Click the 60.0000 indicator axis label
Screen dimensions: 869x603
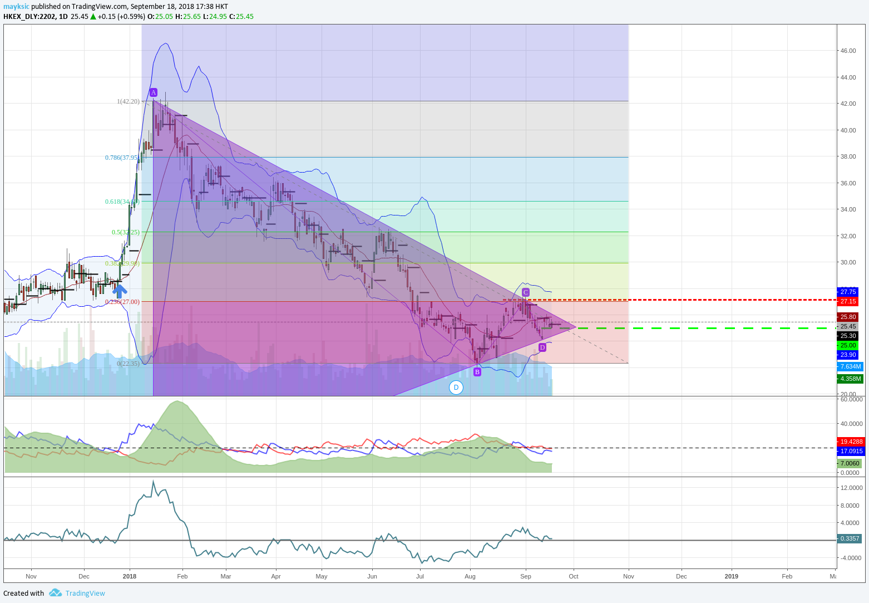[852, 399]
